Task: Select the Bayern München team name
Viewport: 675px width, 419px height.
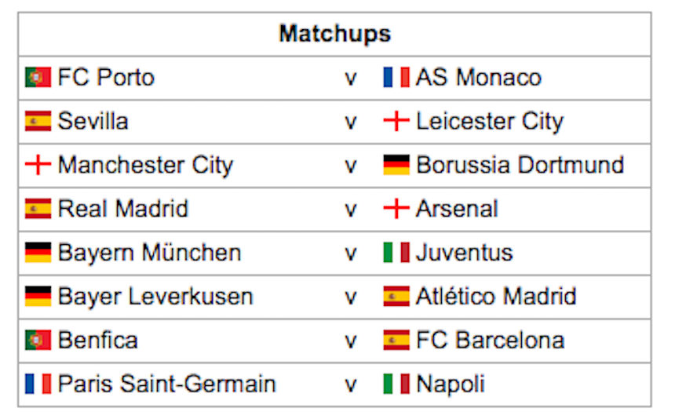Action: pyautogui.click(x=149, y=253)
